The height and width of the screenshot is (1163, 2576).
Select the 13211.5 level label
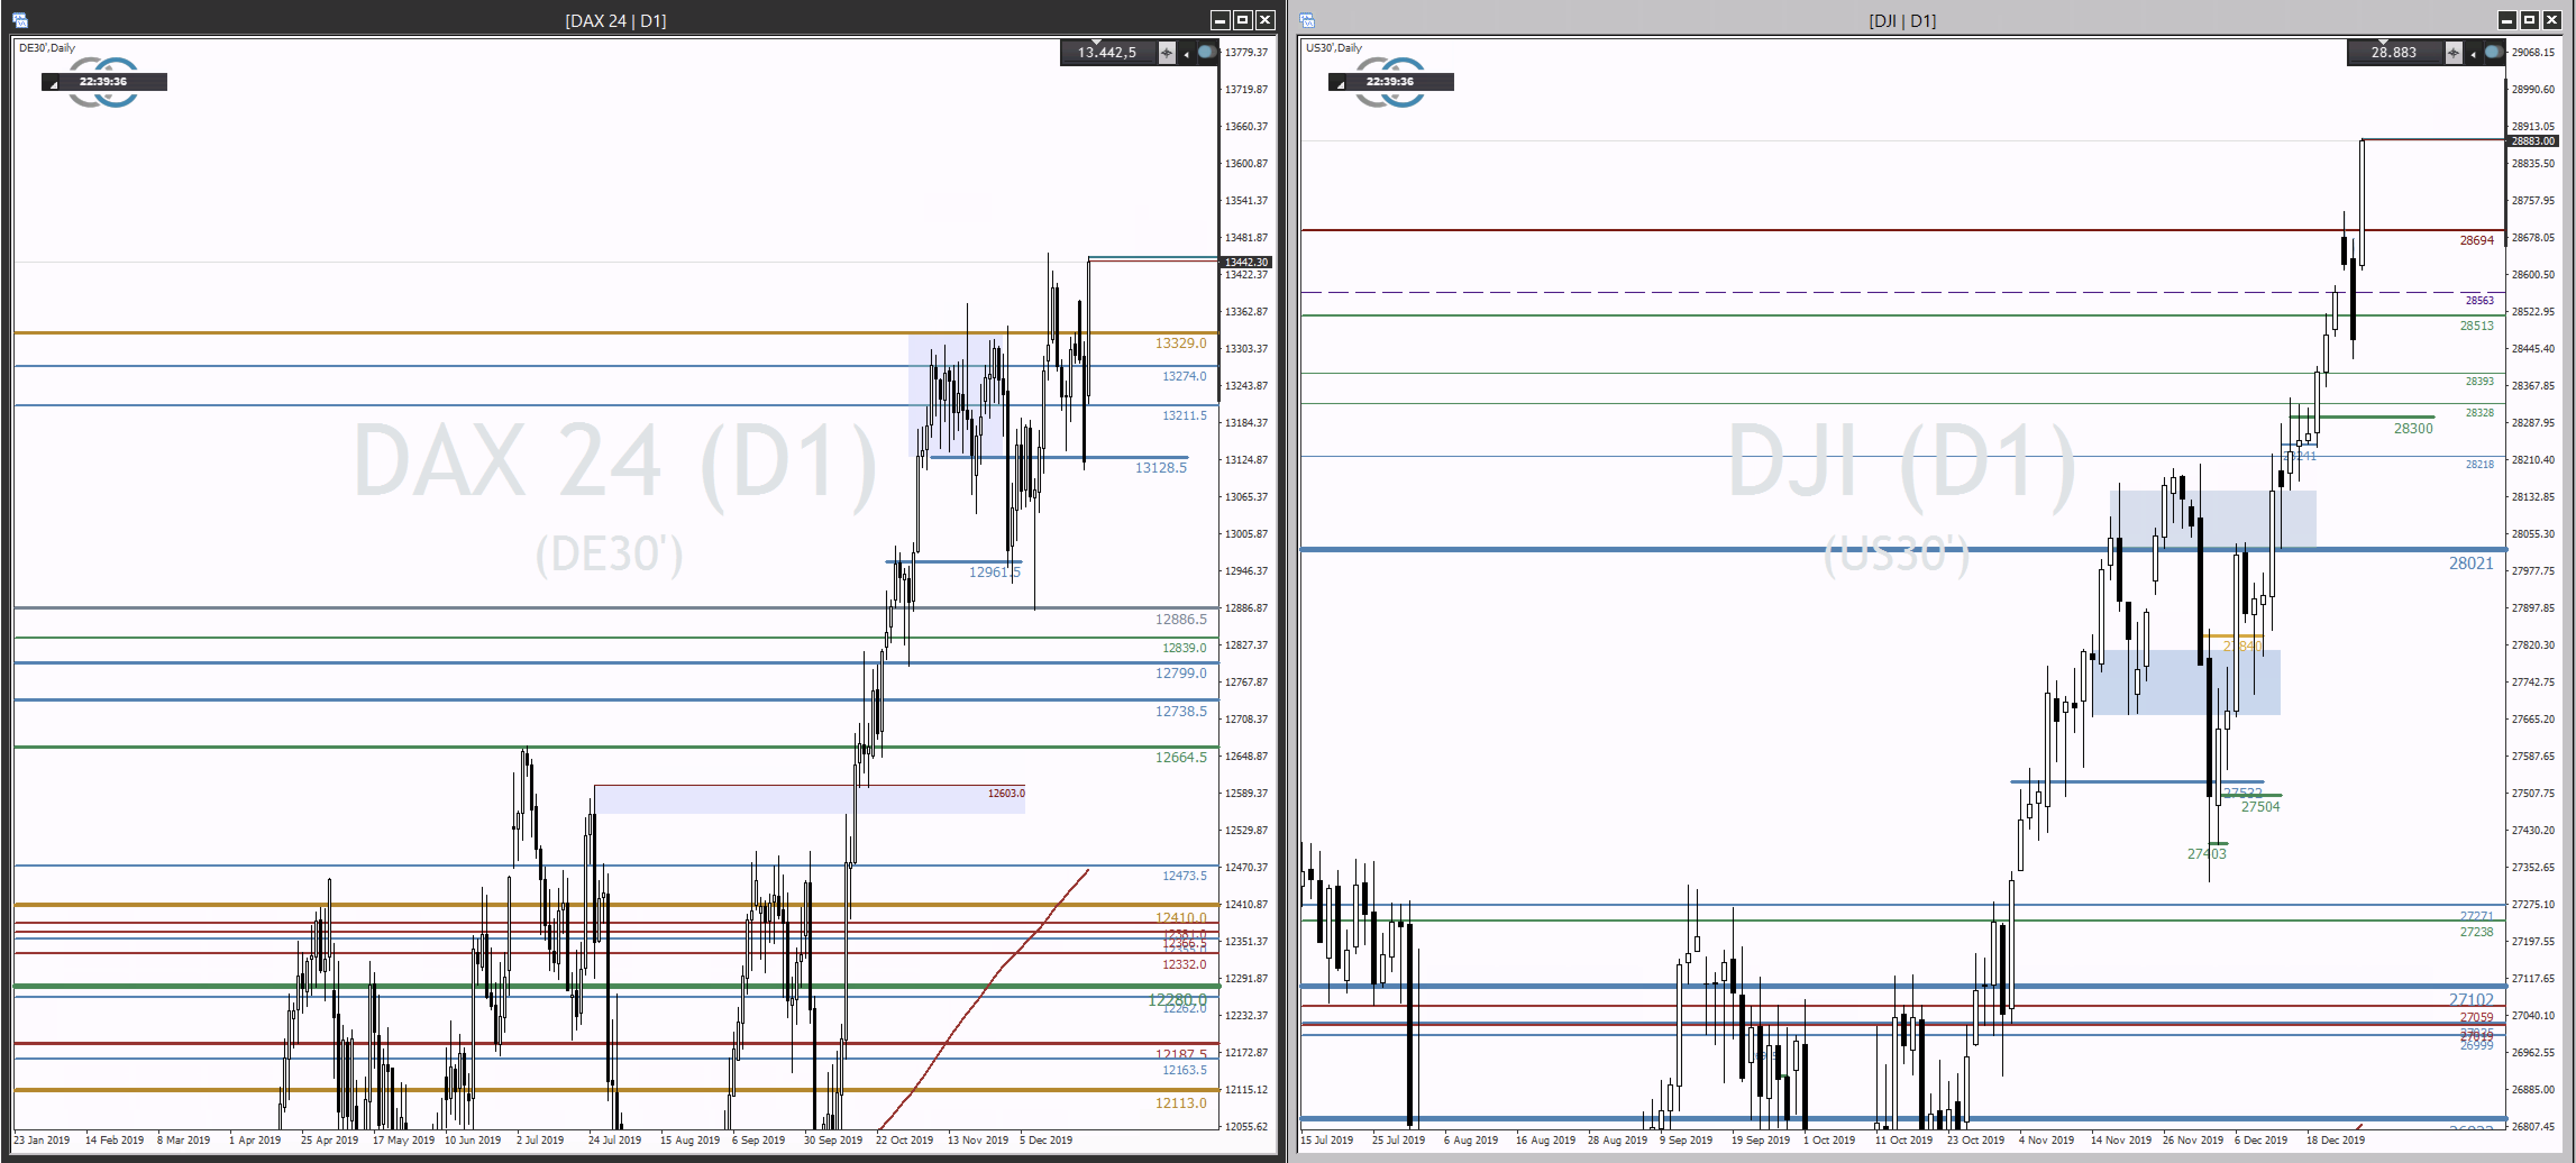point(1184,415)
